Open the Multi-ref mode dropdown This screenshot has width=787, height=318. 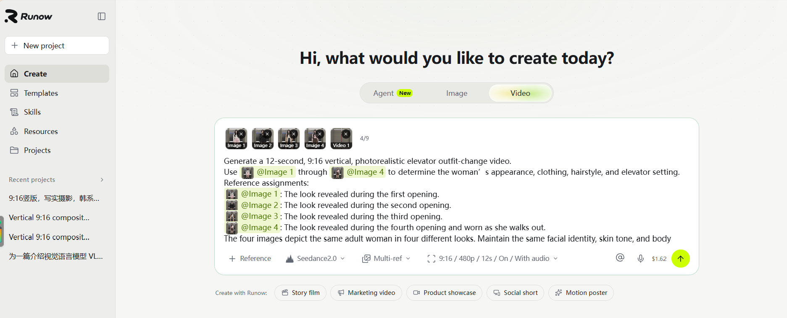click(386, 258)
